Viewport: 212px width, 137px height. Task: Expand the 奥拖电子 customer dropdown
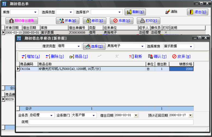142,46
